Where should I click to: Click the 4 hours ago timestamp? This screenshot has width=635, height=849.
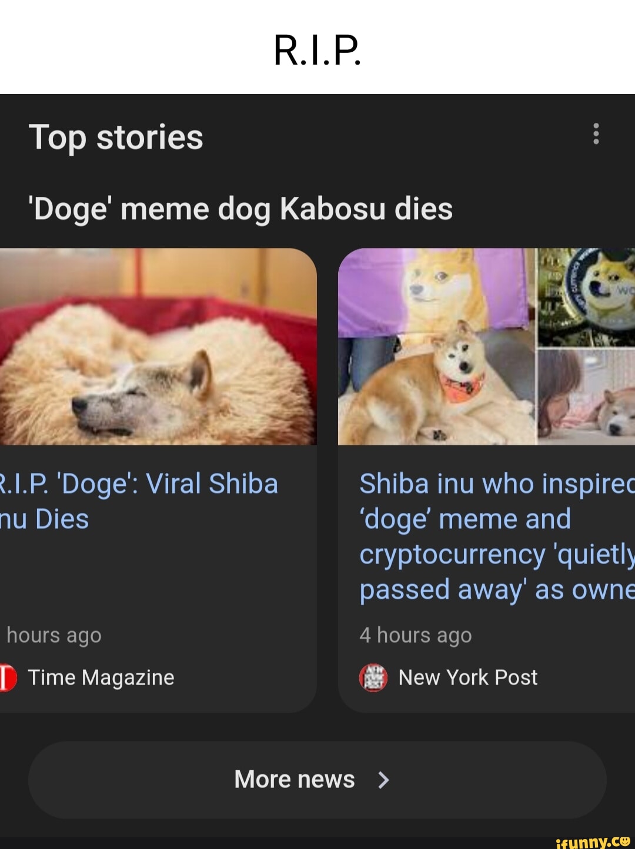coord(416,635)
